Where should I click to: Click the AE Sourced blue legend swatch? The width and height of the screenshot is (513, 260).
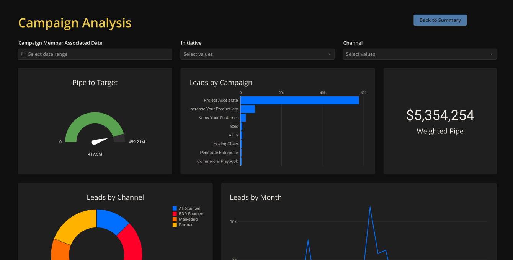click(175, 208)
